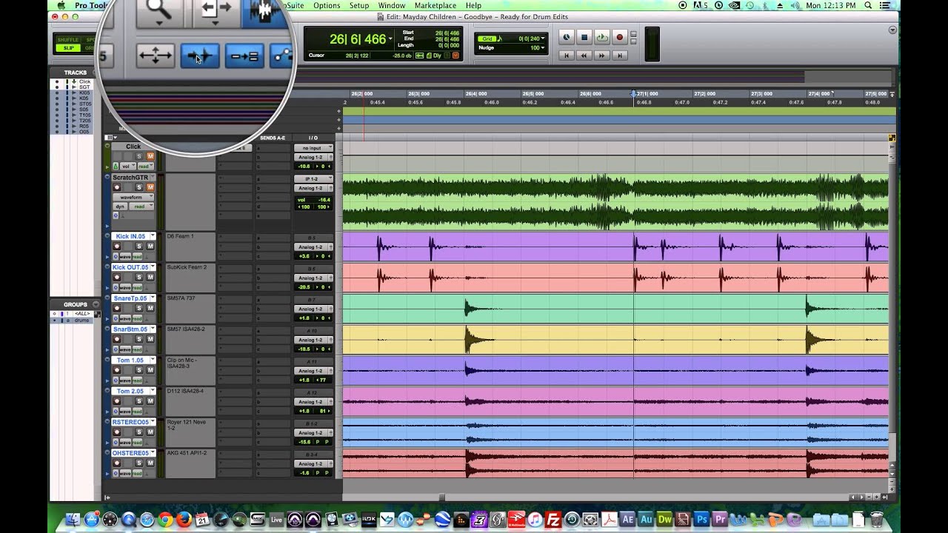This screenshot has height=533, width=948.
Task: Click Click track volume value -10.6
Action: [x=304, y=166]
